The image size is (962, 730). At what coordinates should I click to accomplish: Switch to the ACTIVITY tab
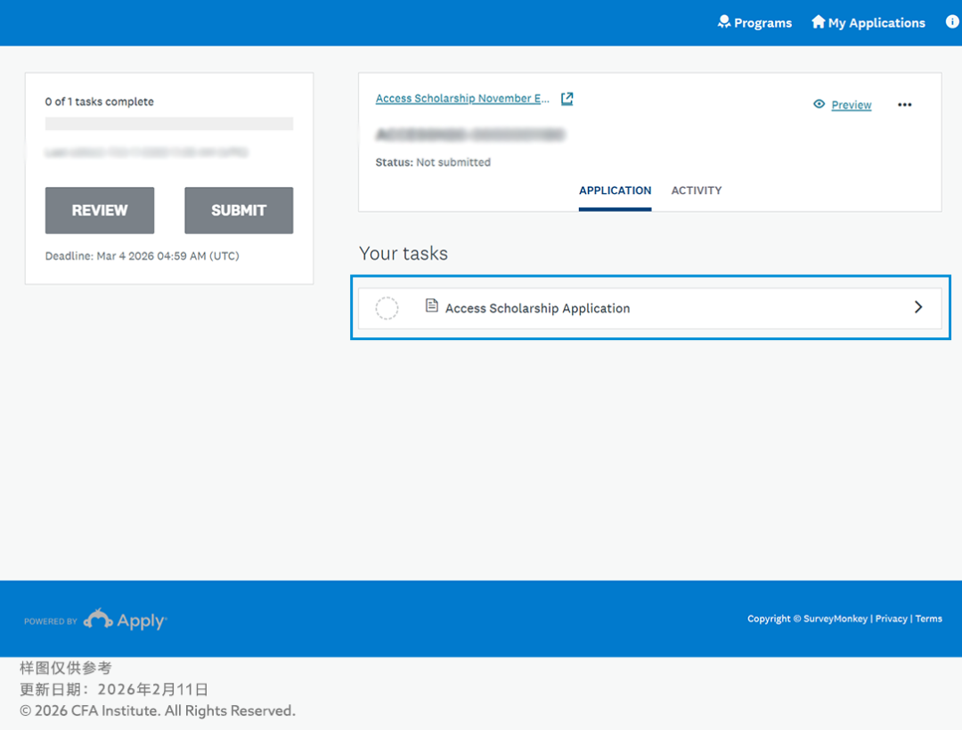[x=697, y=191]
